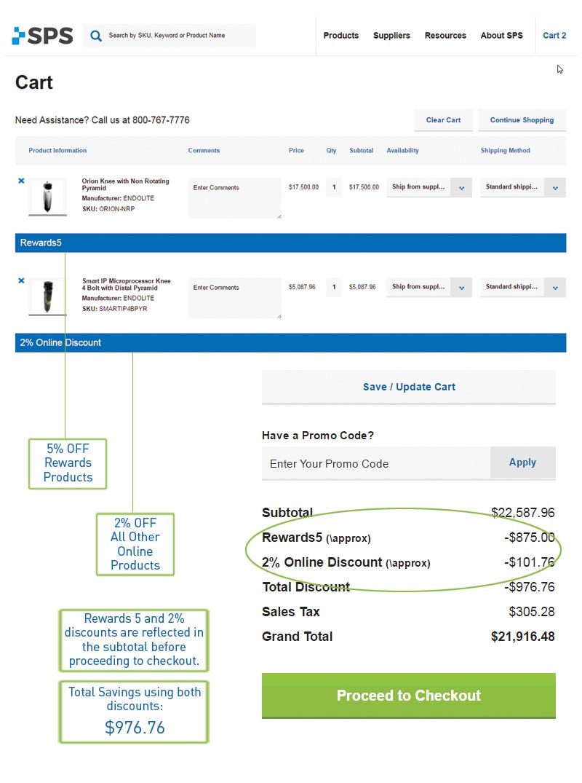Open the About SPS menu
Screen dimensions: 582x783
click(502, 36)
